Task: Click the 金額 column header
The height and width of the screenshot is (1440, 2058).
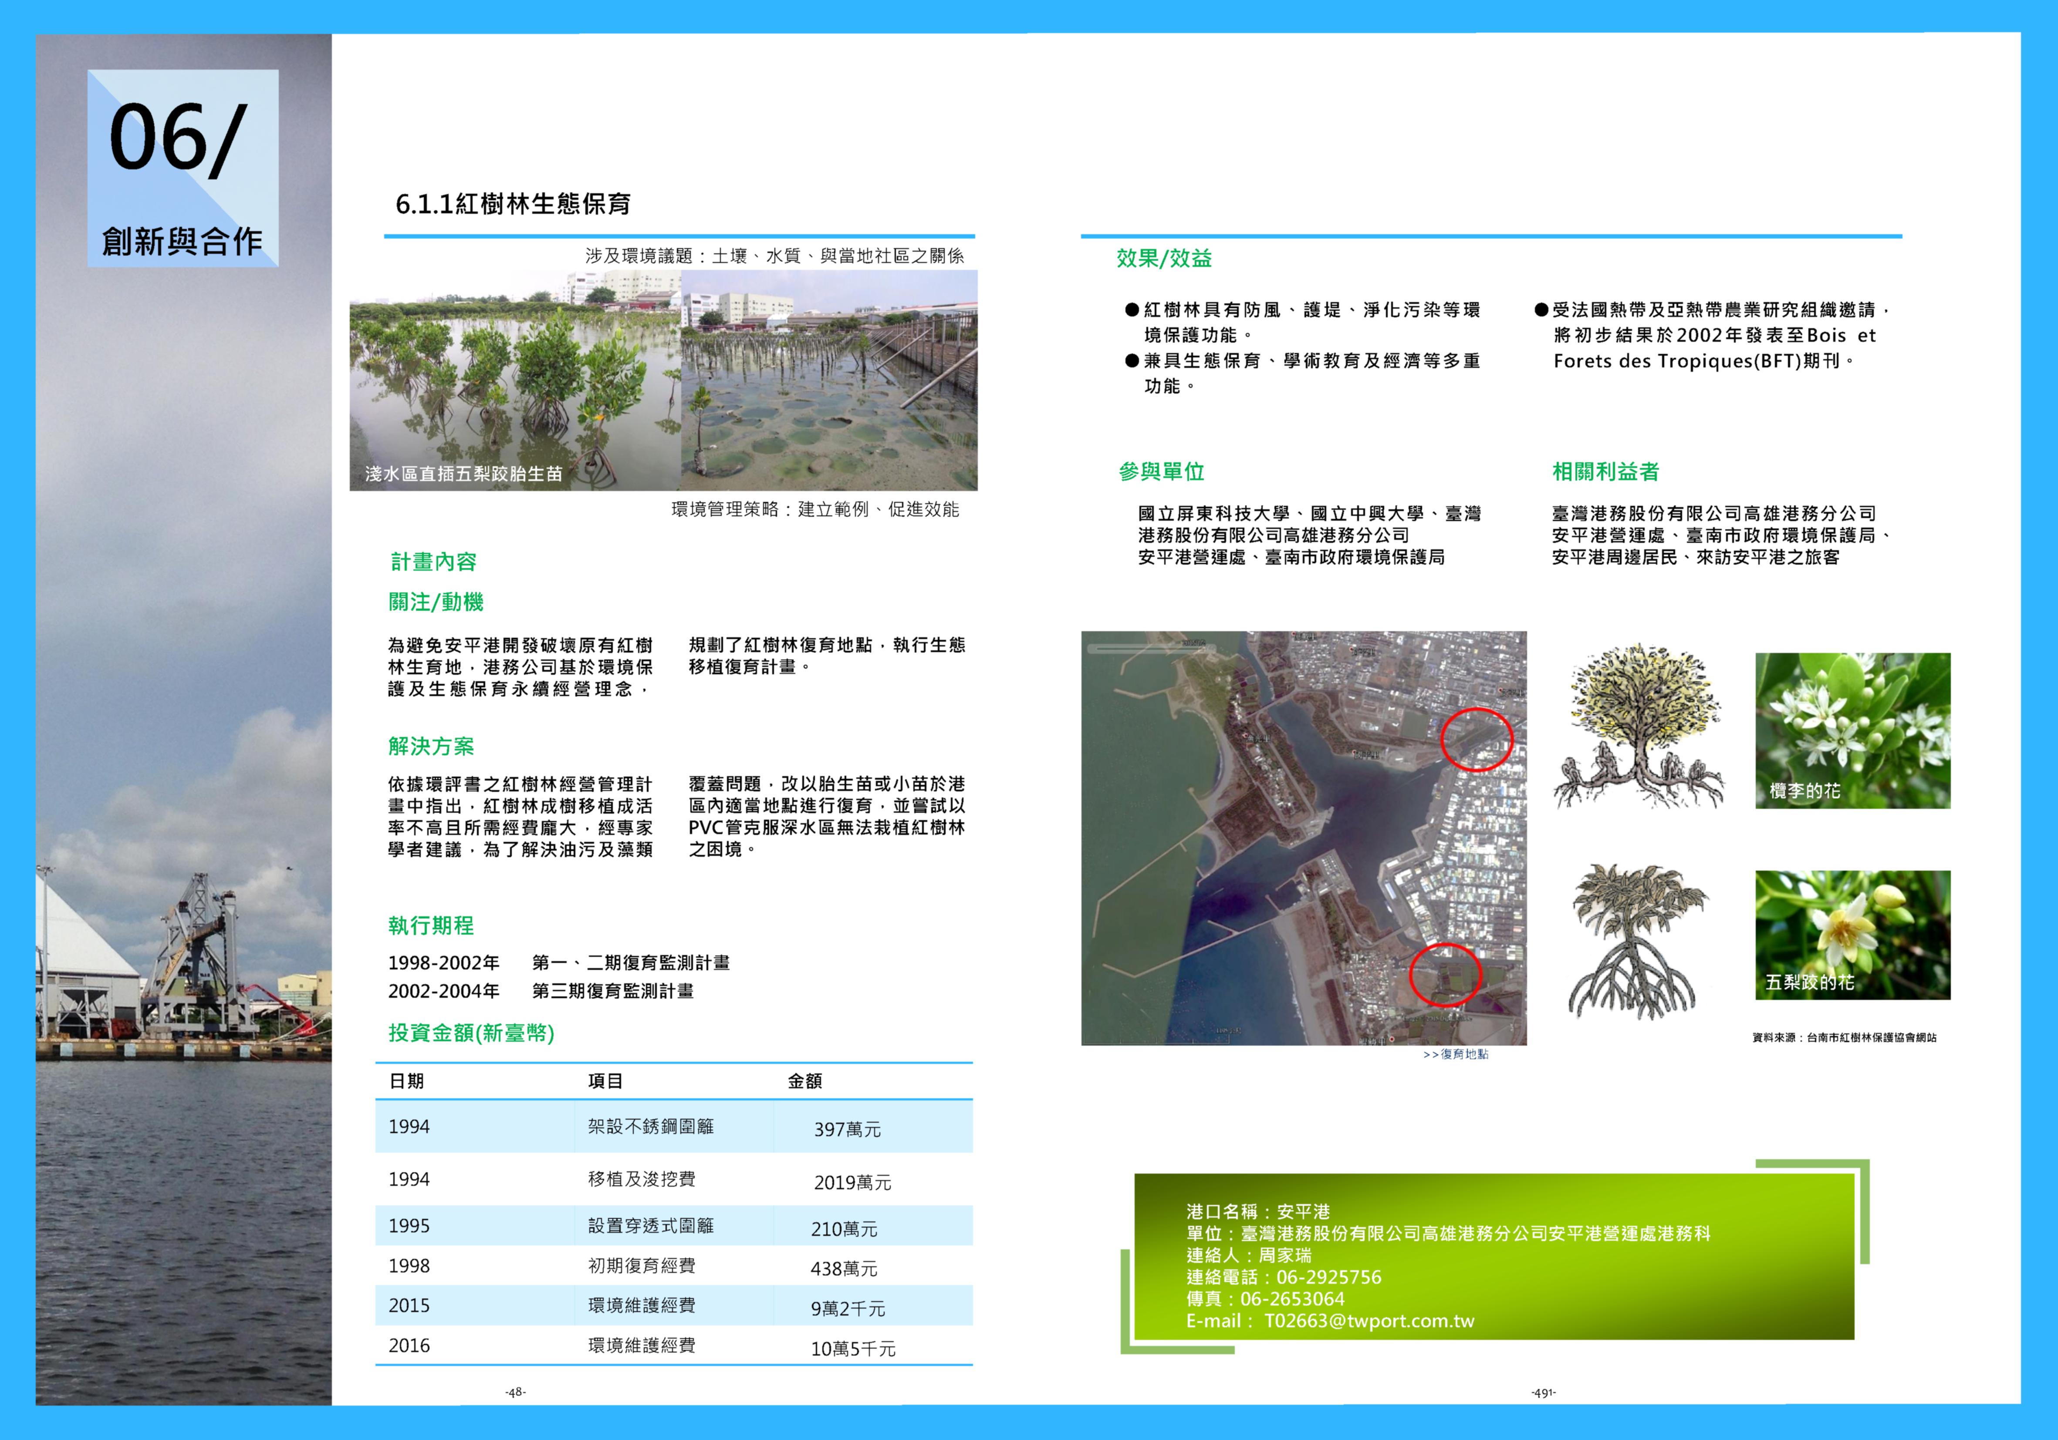Action: [x=804, y=1082]
